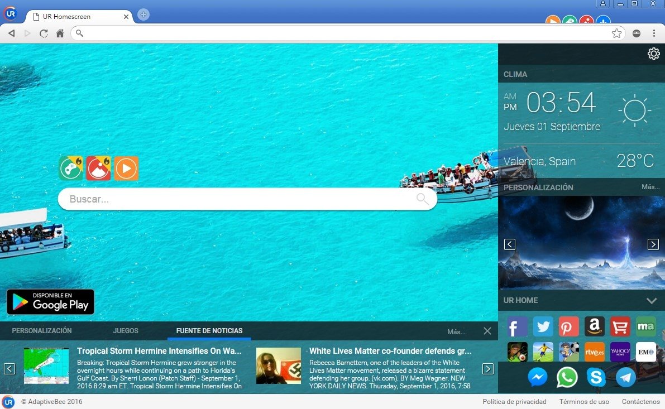The height and width of the screenshot is (409, 665).
Task: Select the FUENTE DE NOTICIAS tab
Action: [209, 330]
